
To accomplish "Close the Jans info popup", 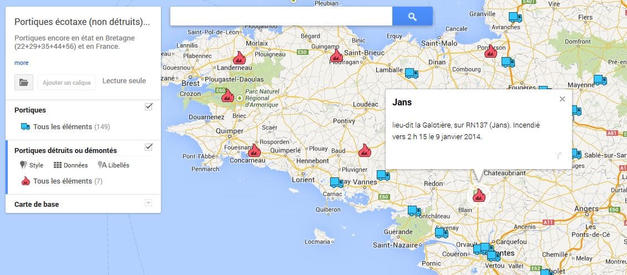I will 562,99.
